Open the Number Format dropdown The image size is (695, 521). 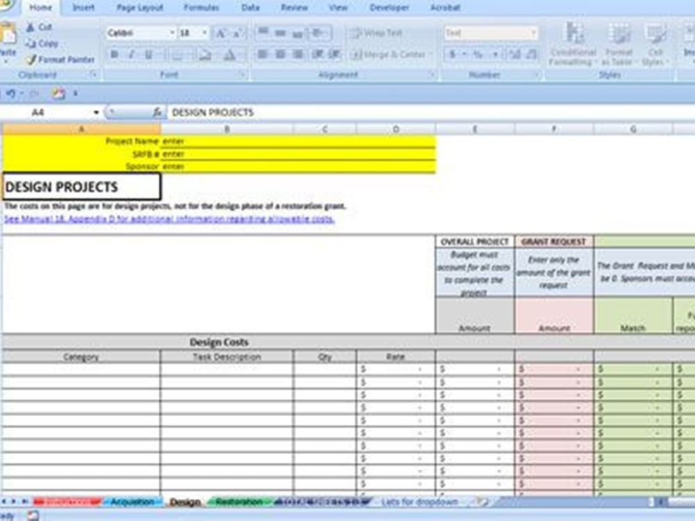tap(533, 33)
